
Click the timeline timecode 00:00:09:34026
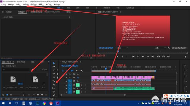point(69,66)
